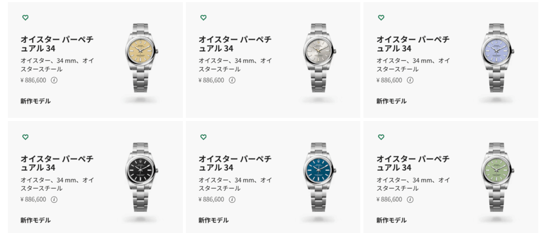Add the green dial watch to favorites
Viewport: 541px width, 233px height.
381,137
